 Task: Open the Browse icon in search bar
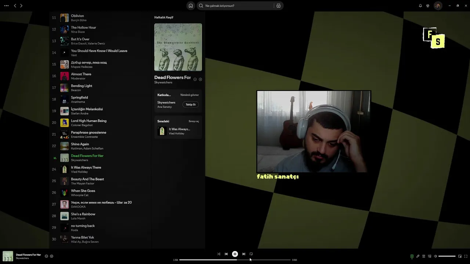tap(278, 5)
